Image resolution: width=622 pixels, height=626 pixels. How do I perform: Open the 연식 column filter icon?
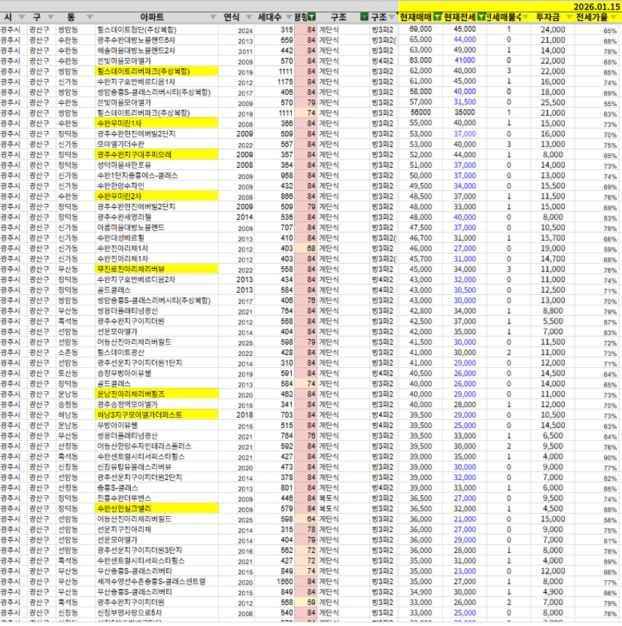[250, 17]
